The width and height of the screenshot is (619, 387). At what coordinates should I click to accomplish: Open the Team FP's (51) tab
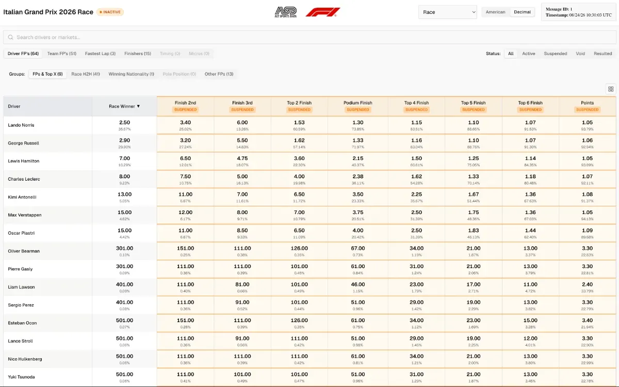62,54
